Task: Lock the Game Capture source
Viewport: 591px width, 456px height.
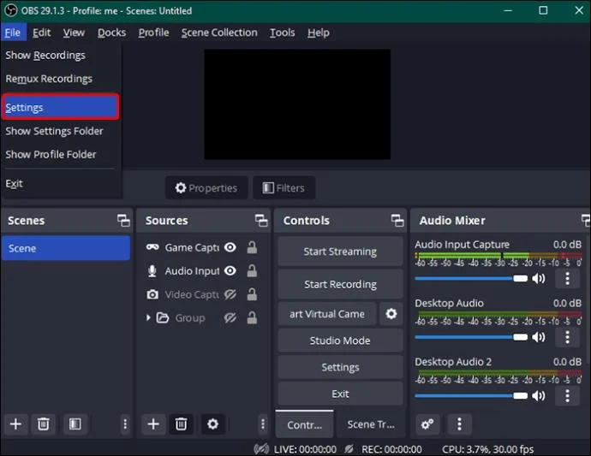Action: point(252,247)
